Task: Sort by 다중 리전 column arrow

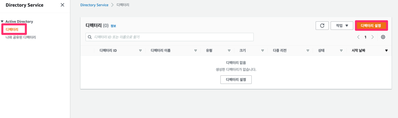Action: tap(308, 51)
